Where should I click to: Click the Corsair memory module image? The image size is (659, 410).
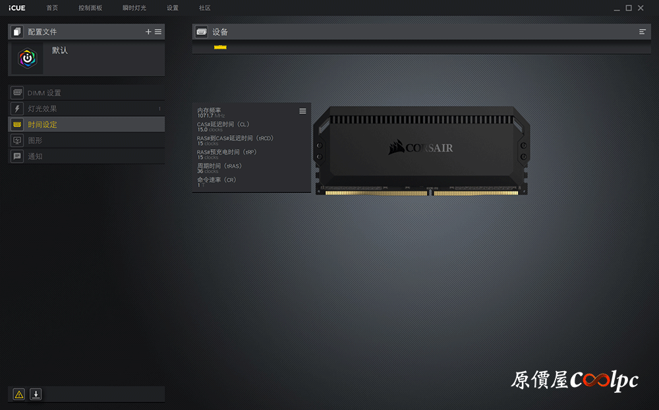(422, 151)
